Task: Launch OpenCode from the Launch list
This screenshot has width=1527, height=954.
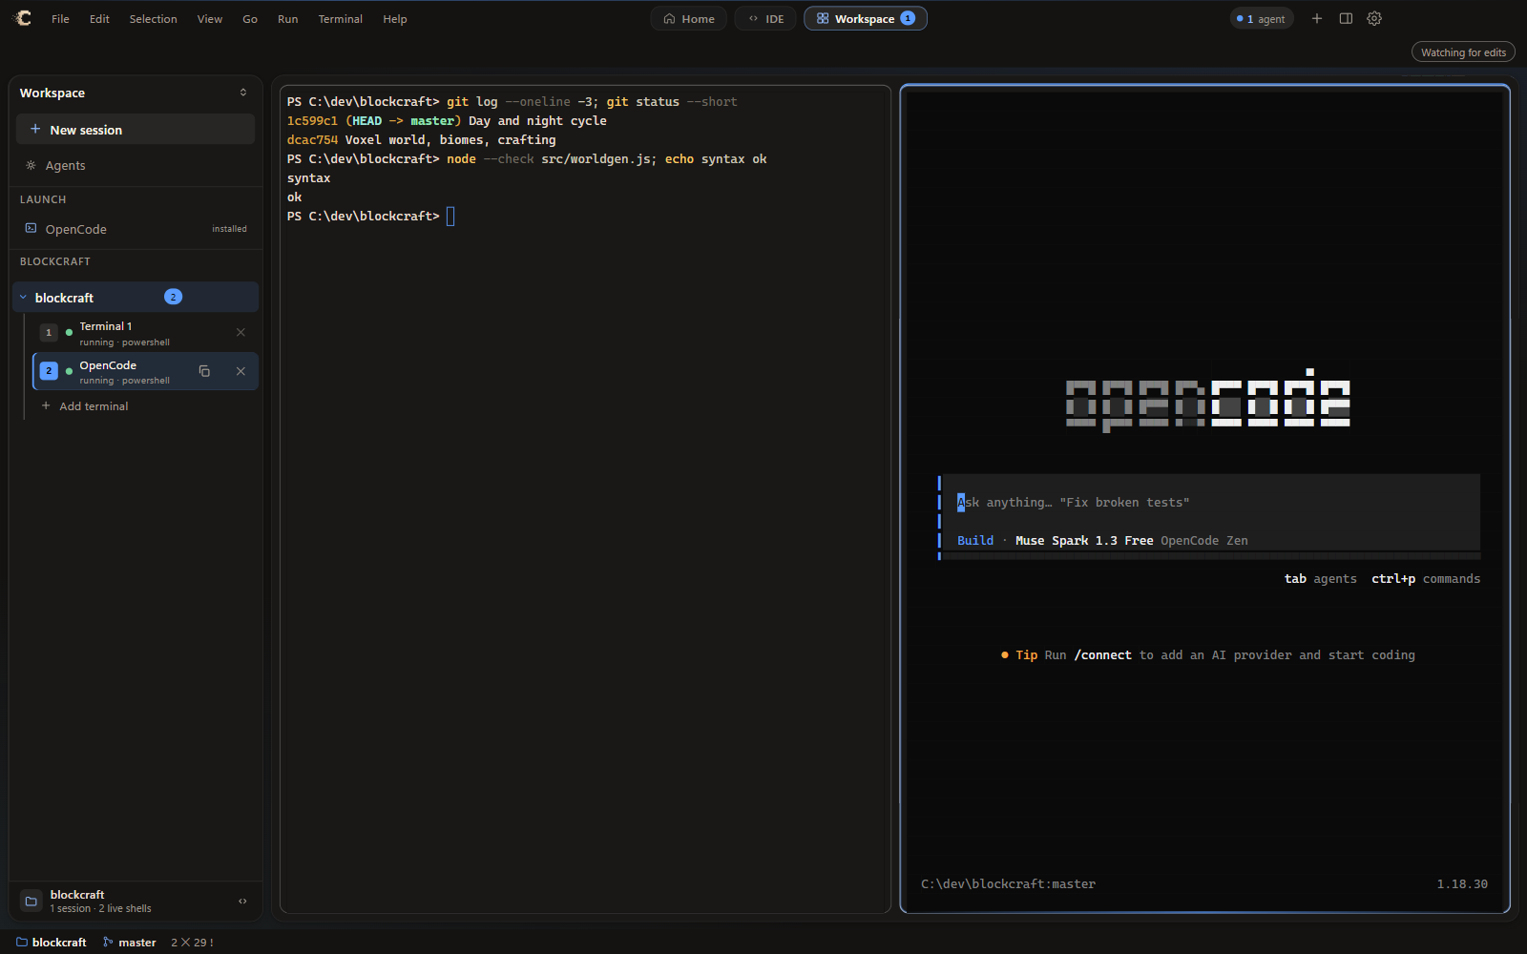Action: [x=136, y=229]
